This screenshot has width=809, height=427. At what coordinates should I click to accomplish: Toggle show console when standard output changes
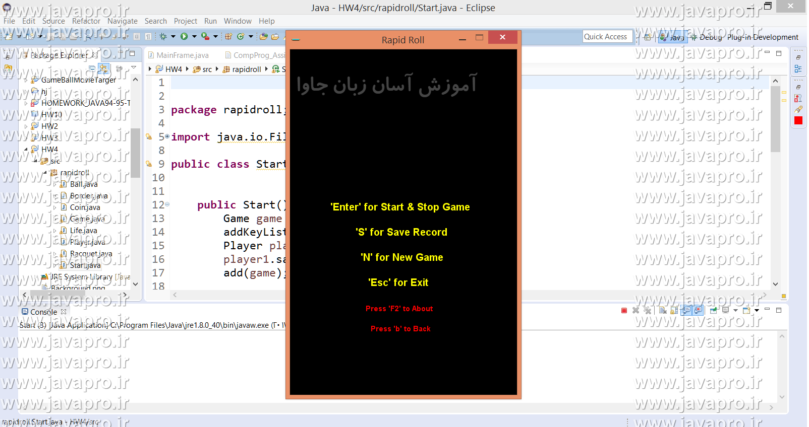[686, 311]
